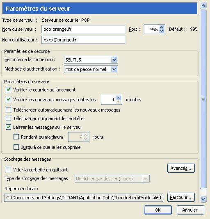Click the vertical scrollbar thumb
This screenshot has width=210, height=219.
click(x=203, y=99)
